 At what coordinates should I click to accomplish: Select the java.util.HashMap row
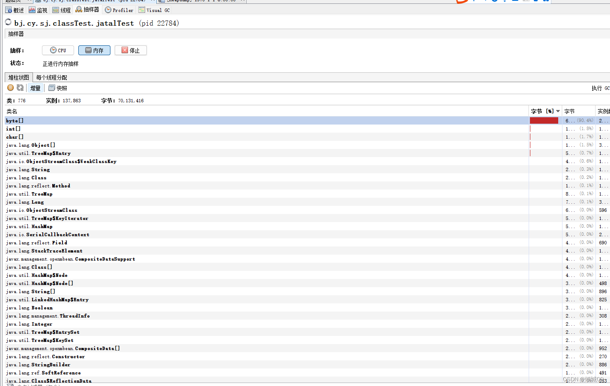coord(307,226)
